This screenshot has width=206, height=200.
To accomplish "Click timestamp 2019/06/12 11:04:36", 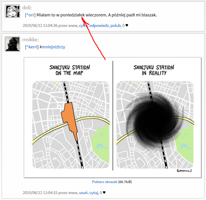I will coord(40,25).
